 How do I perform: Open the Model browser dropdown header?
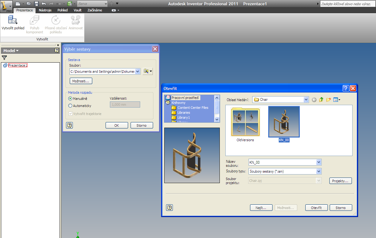(11, 51)
